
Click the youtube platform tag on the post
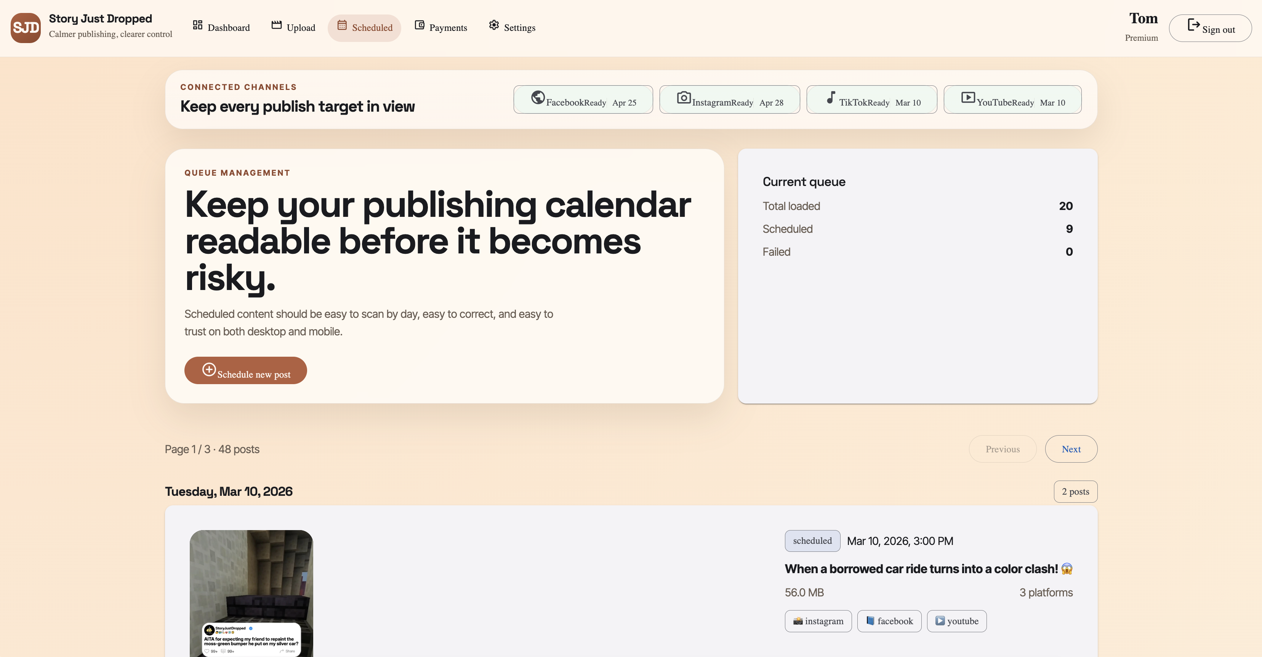tap(956, 621)
